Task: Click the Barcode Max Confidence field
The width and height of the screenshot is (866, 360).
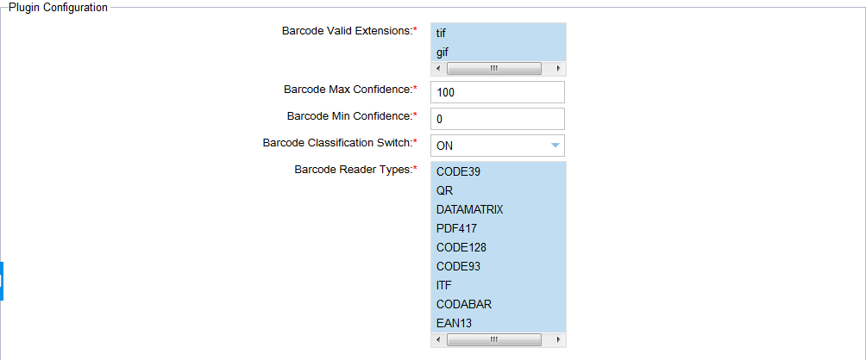Action: 498,92
